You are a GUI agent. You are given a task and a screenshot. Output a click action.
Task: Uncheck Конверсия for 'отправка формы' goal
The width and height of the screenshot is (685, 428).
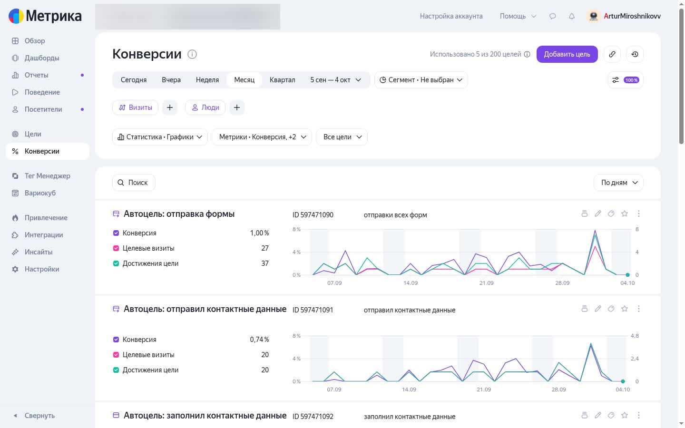tap(116, 233)
